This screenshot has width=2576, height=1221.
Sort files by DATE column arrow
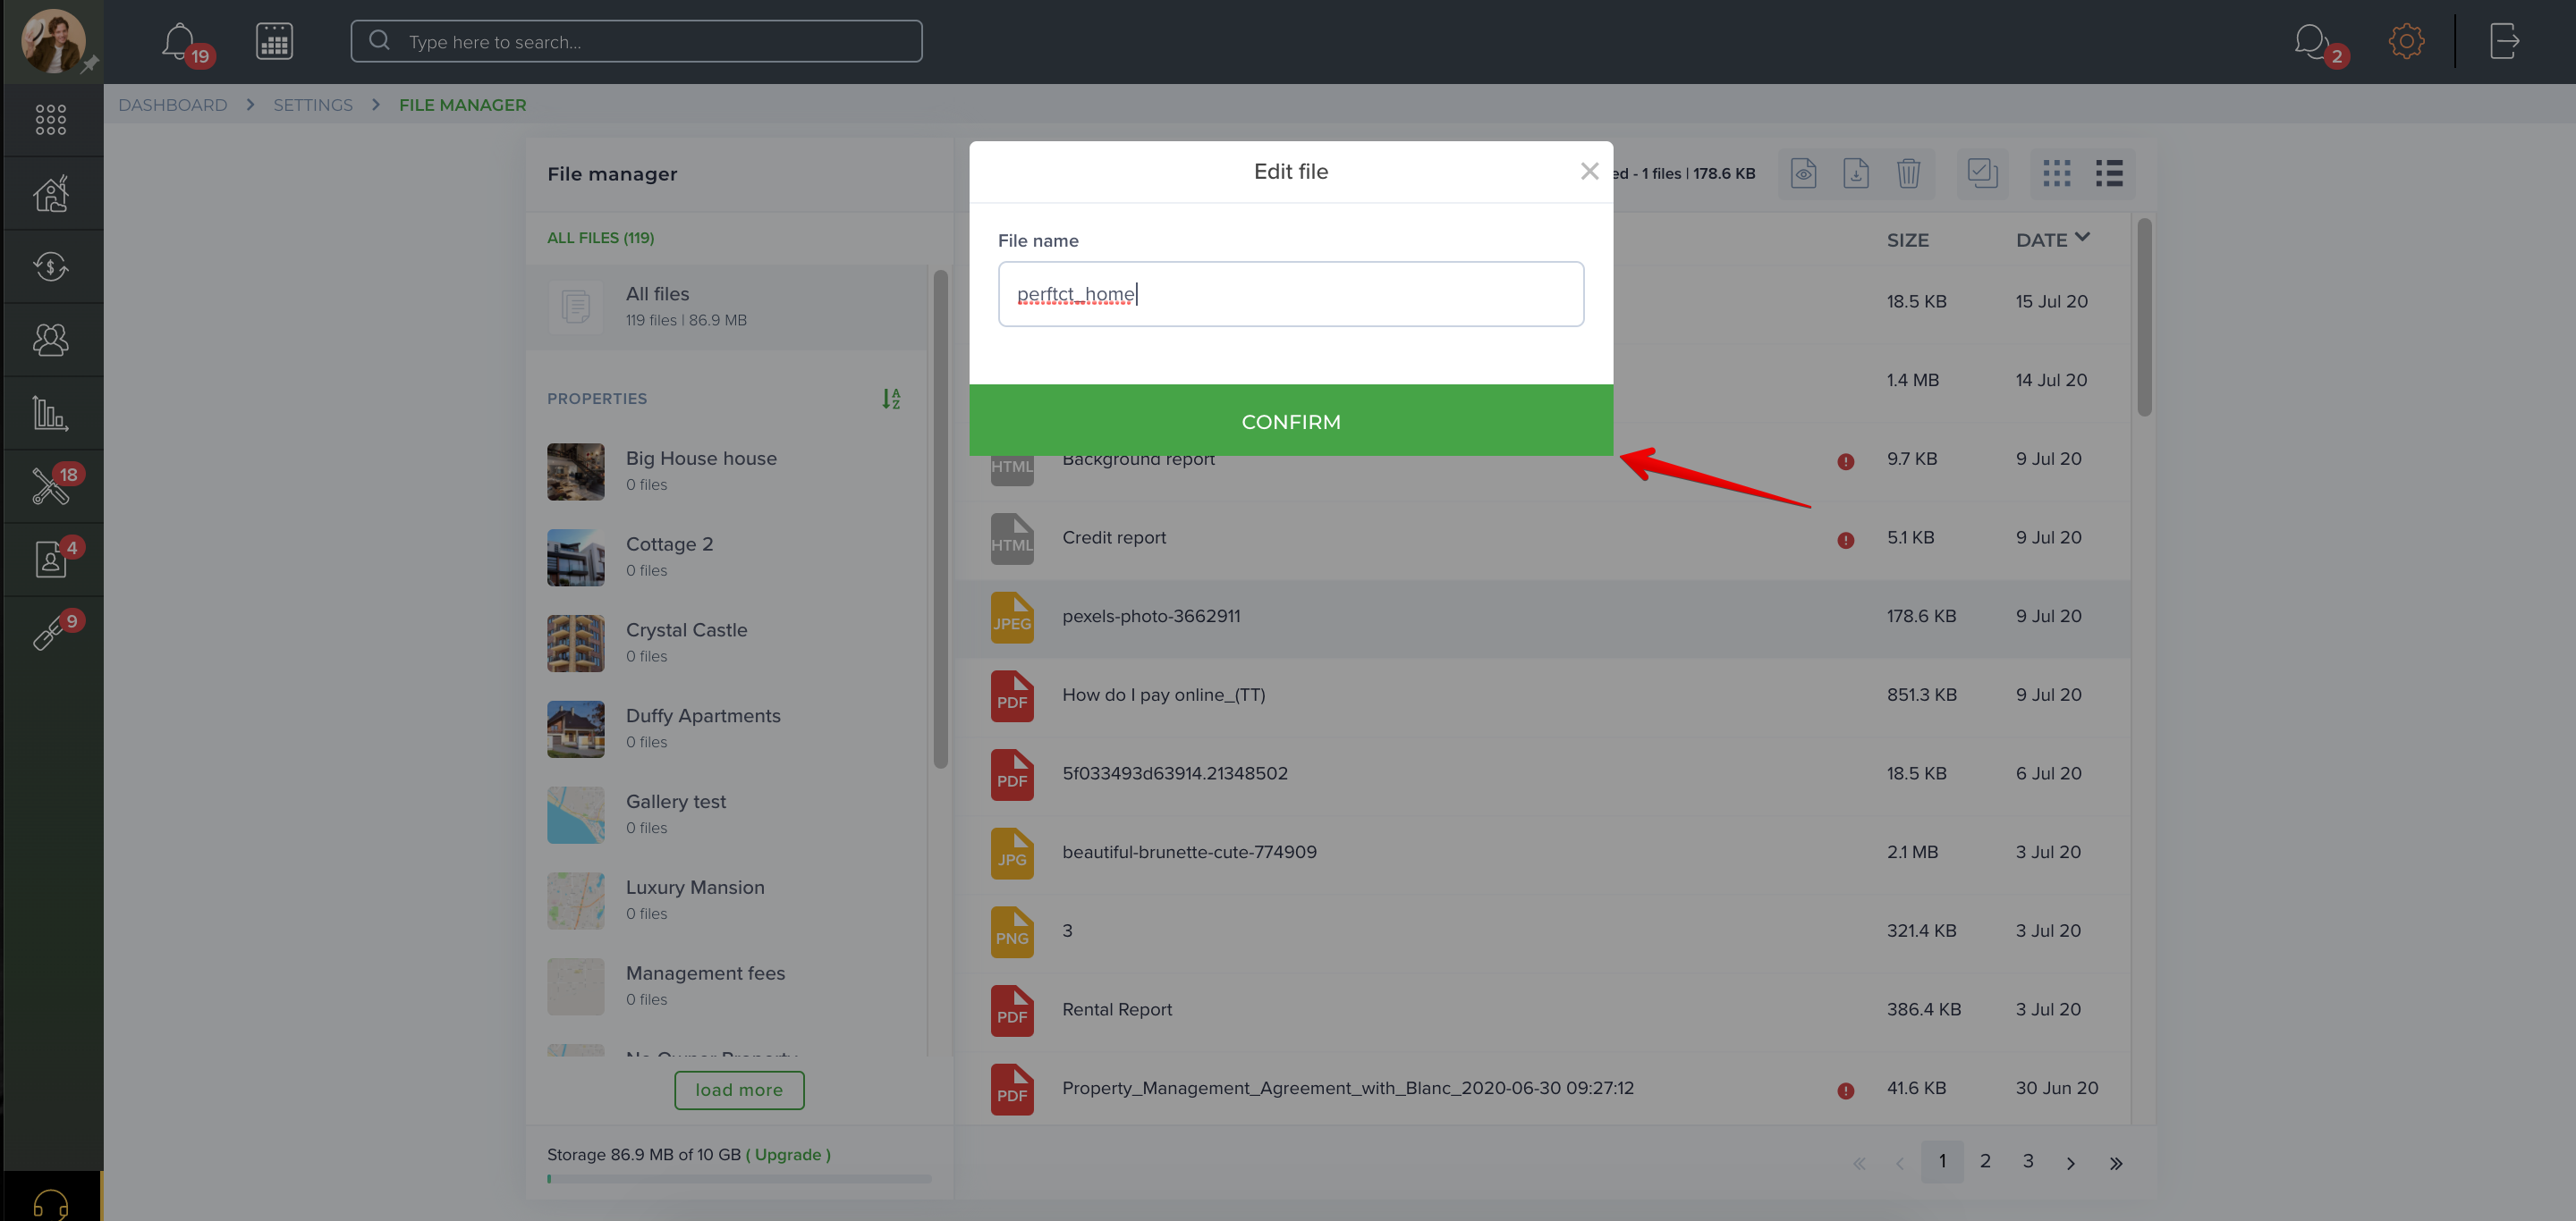2082,238
